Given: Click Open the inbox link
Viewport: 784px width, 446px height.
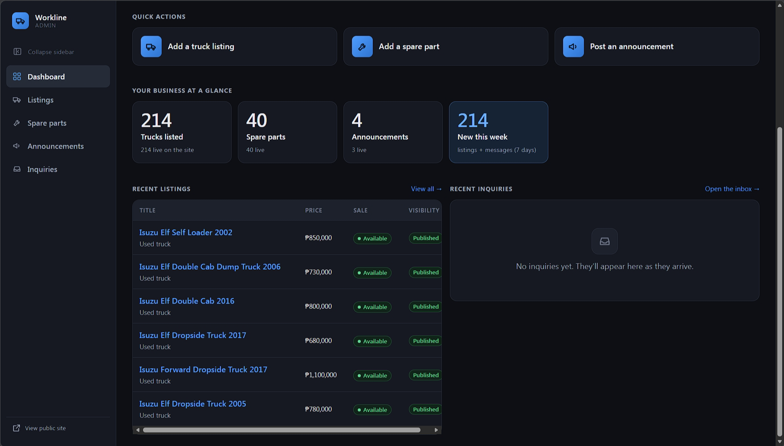Looking at the screenshot, I should tap(732, 189).
